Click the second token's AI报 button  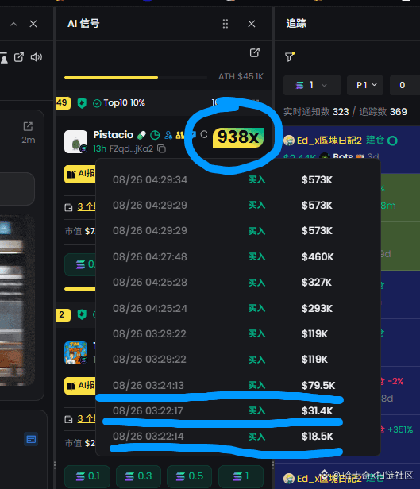tap(80, 386)
